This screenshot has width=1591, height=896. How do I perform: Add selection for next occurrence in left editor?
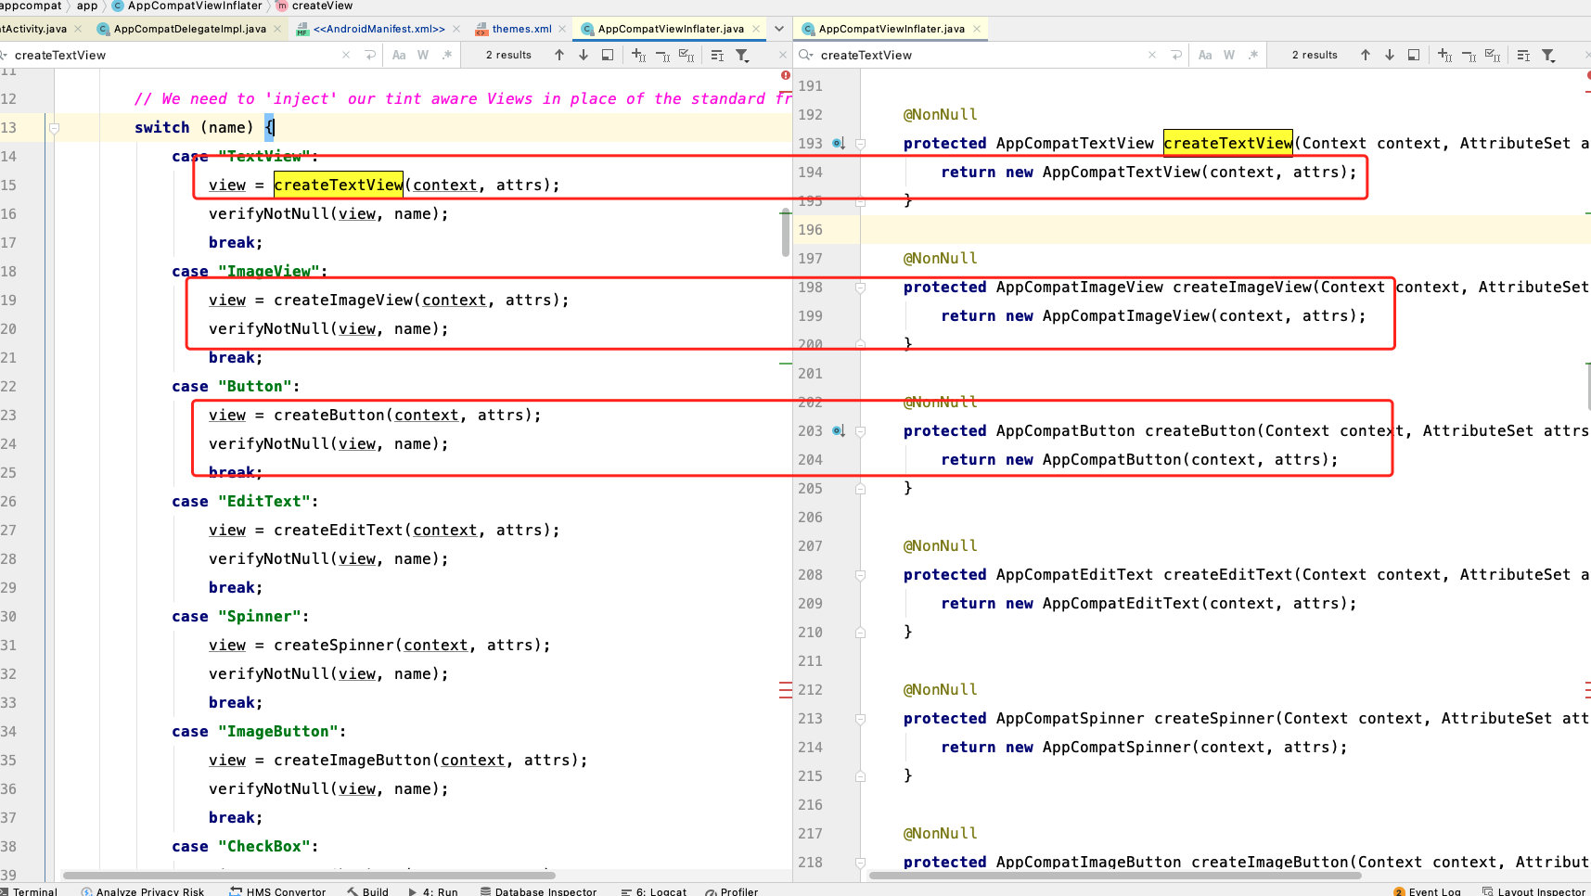click(639, 55)
